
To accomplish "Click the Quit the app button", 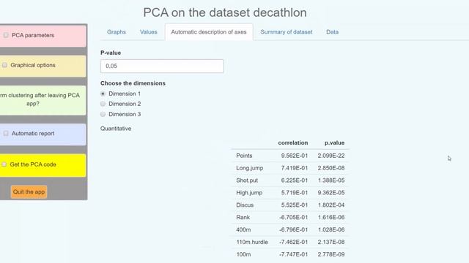I will point(29,191).
